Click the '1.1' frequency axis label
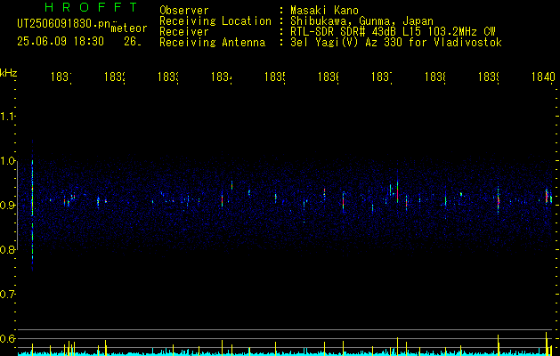This screenshot has height=356, width=560. 7,116
